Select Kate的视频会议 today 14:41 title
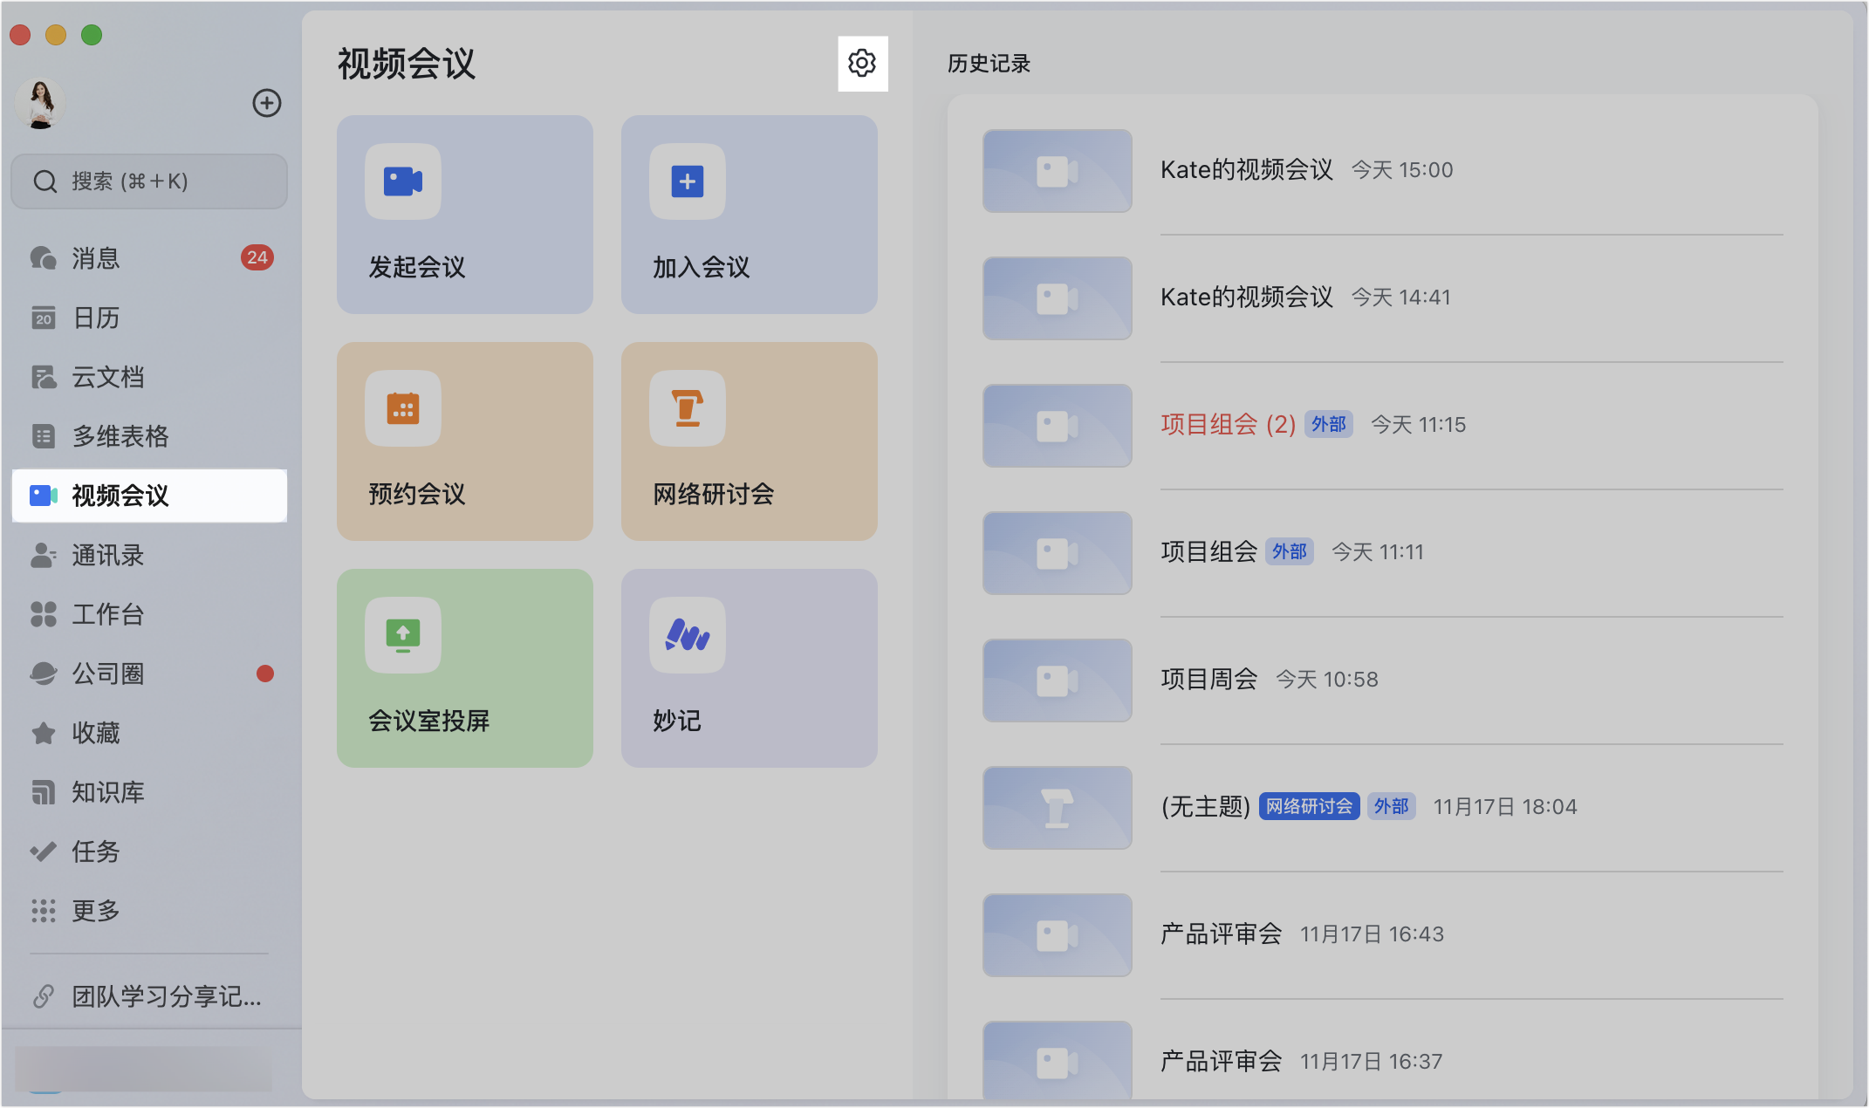 pos(1247,297)
